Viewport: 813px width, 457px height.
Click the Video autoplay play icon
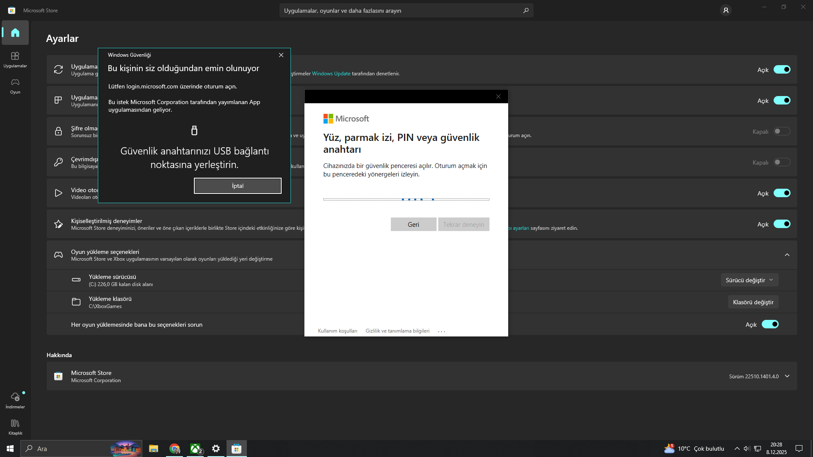tap(58, 193)
